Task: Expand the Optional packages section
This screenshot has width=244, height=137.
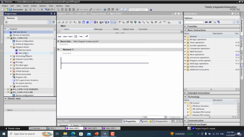Action: [x=185, y=124]
